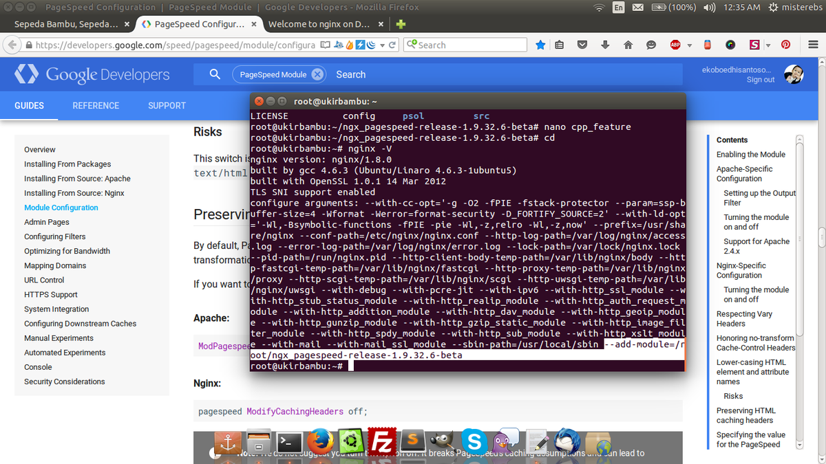826x464 pixels.
Task: Open the misterebs session menu
Action: pos(794,8)
